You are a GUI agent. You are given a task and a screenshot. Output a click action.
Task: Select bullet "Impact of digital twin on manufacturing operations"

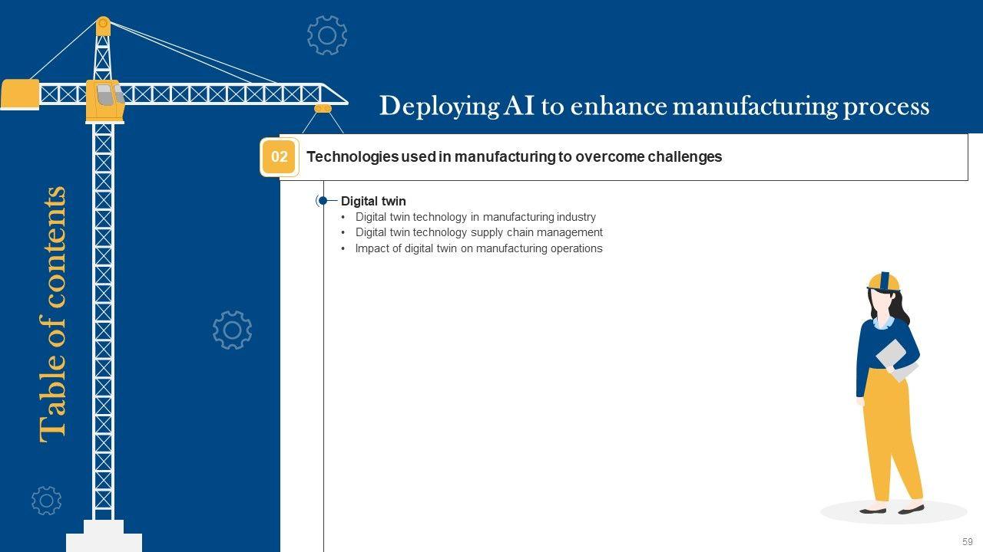[x=478, y=248]
